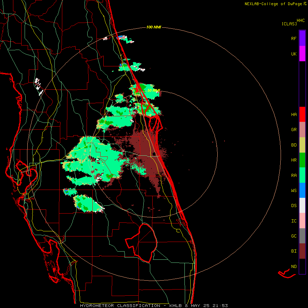Click the DS white legend swatch
This screenshot has height=308, width=308.
(302, 205)
